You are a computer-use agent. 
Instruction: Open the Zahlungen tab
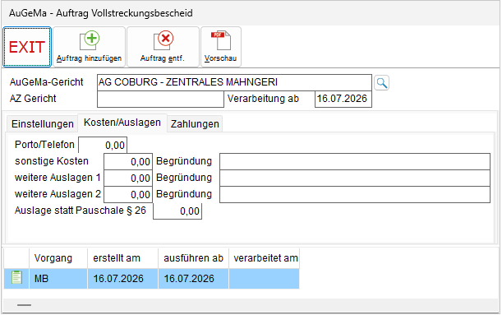point(195,124)
